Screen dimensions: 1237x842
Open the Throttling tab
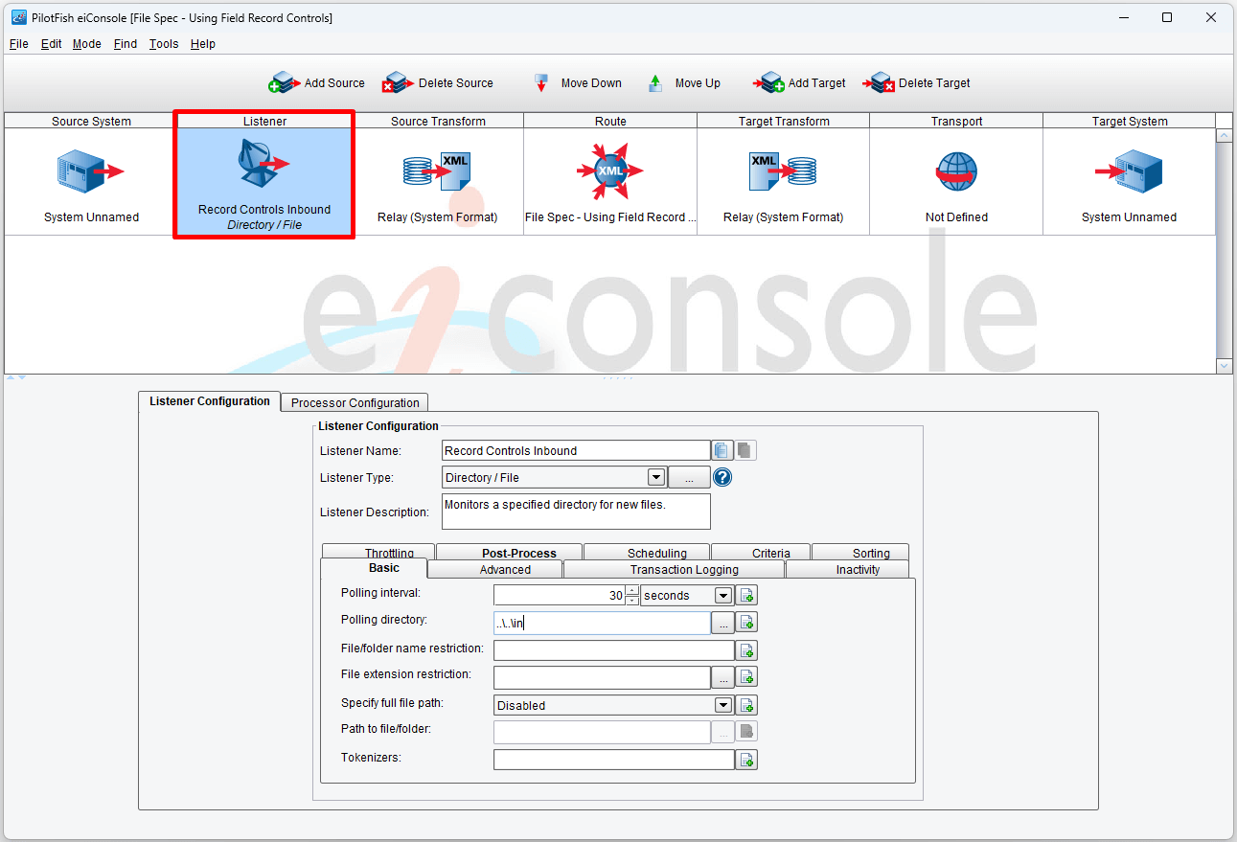[379, 553]
